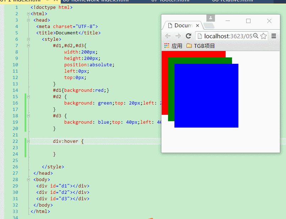Viewport: 286px width, 219px height.
Task: Collapse the head tag fold on line 3
Action: point(28,20)
